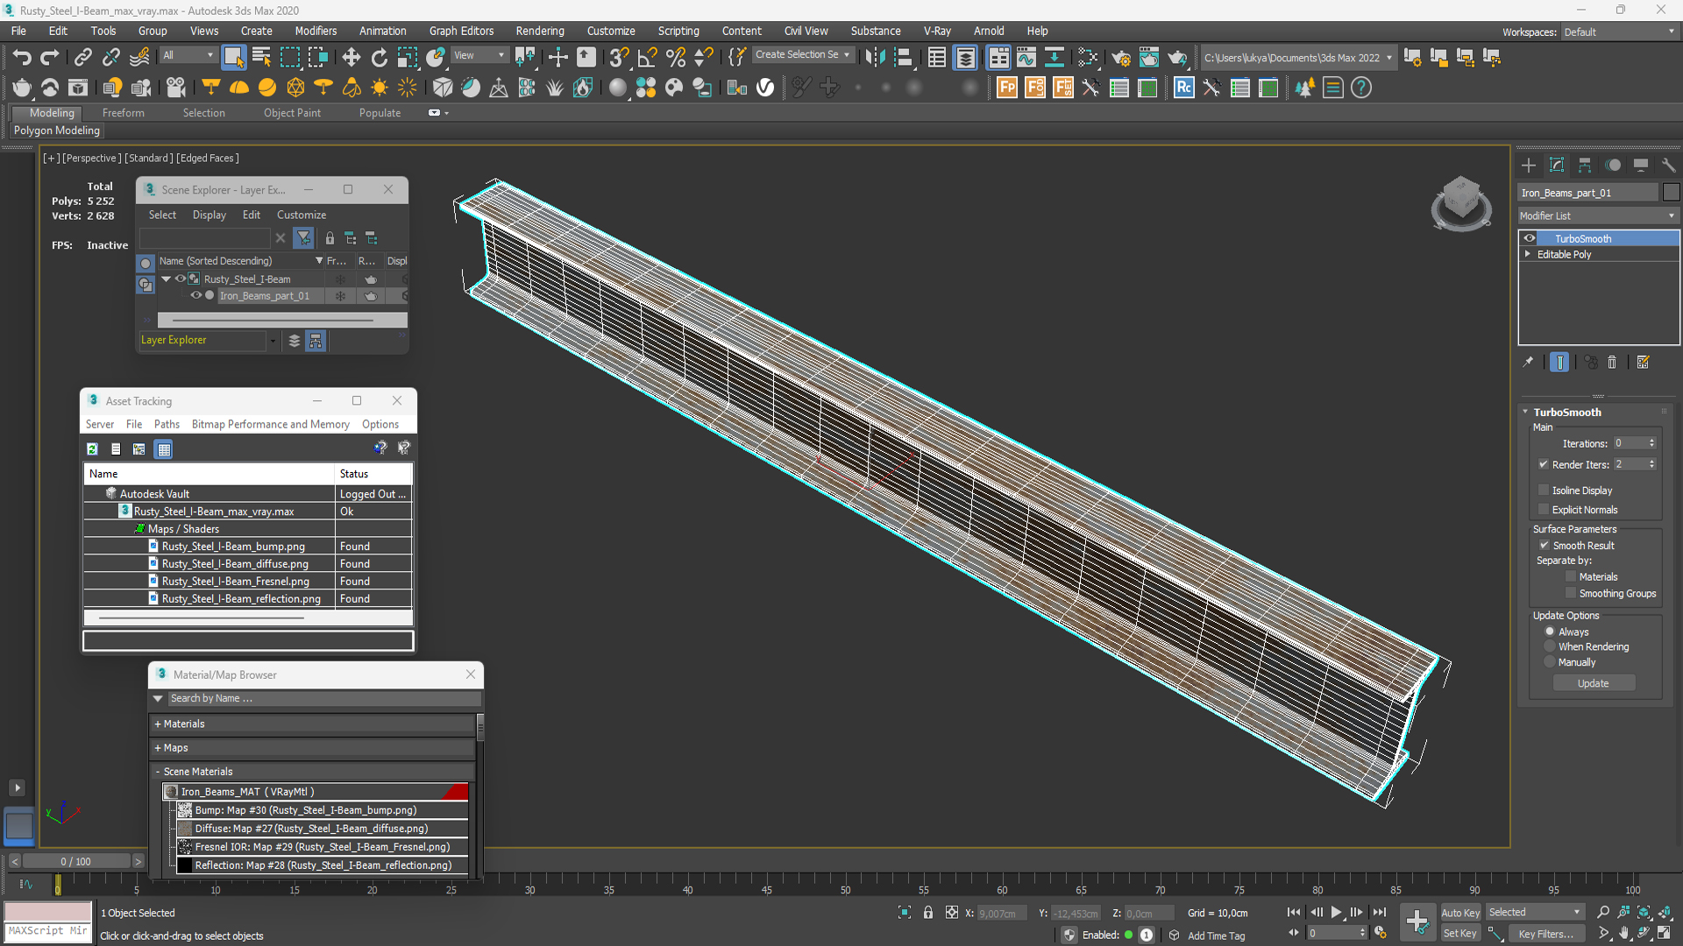Enable the Isoline Display checkbox
Viewport: 1683px width, 946px height.
point(1544,491)
